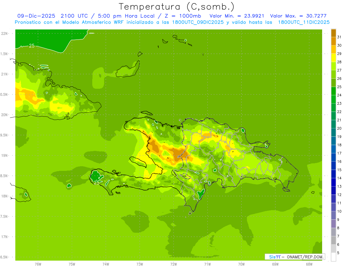Click colorbar swatch between 30 and 31

pyautogui.click(x=333, y=41)
